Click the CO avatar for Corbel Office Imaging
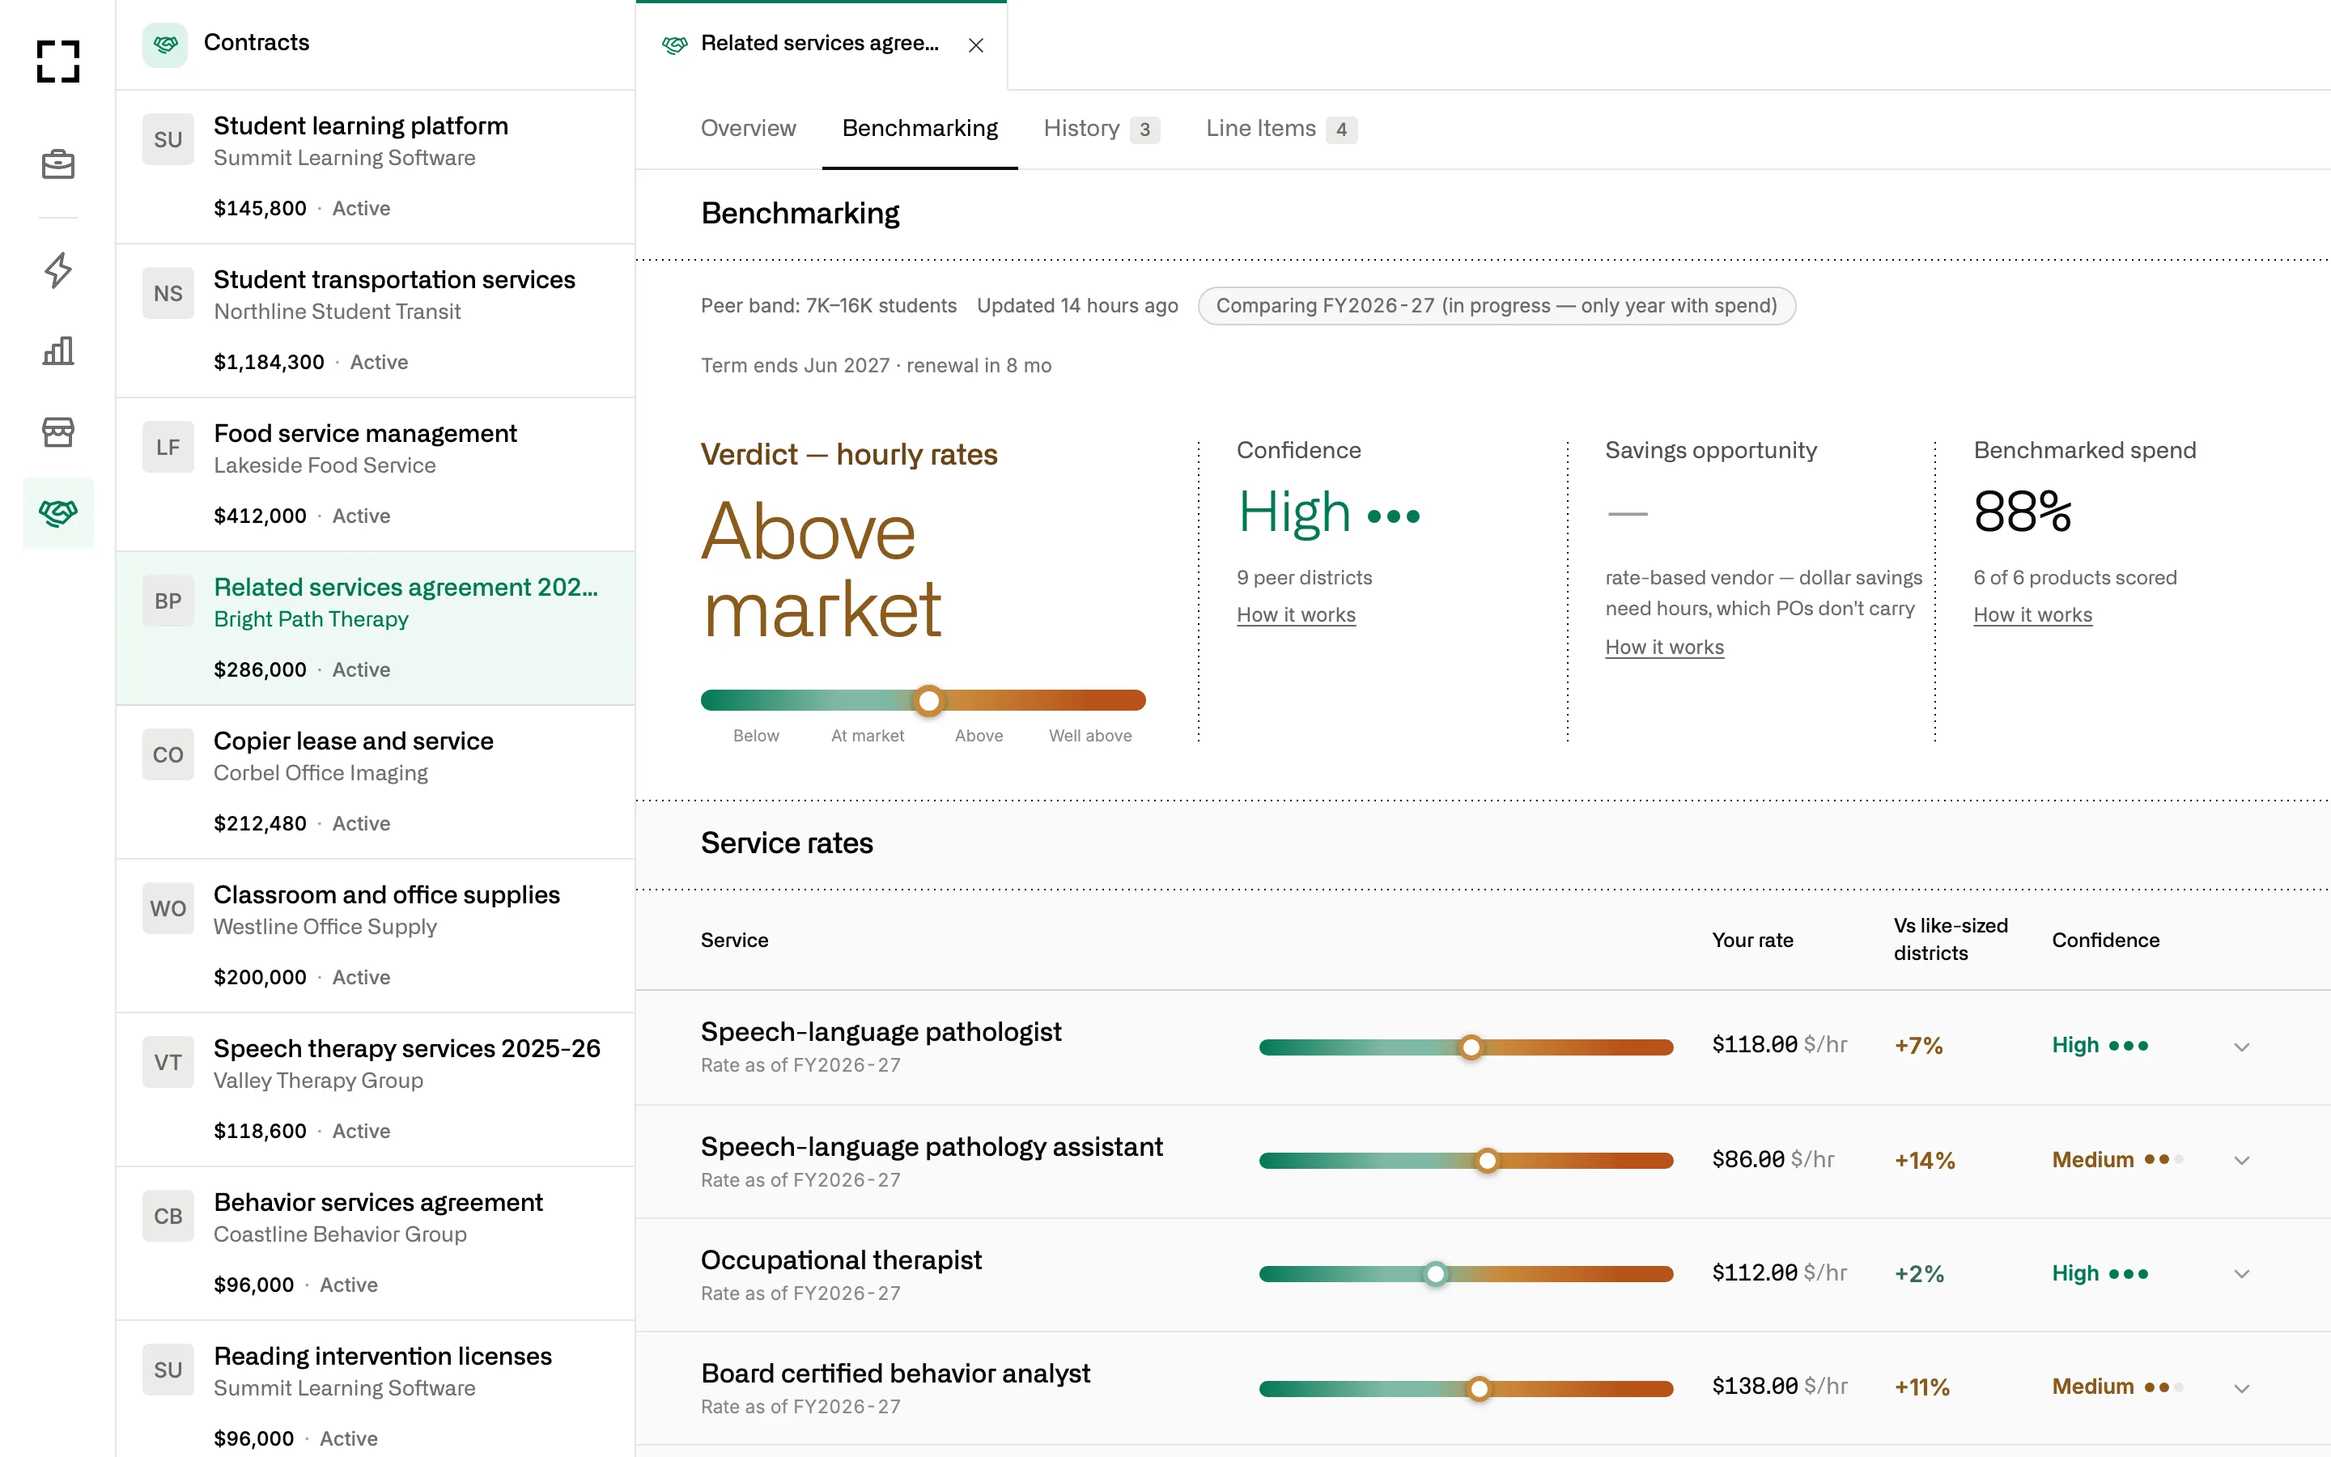2331x1457 pixels. [x=168, y=754]
